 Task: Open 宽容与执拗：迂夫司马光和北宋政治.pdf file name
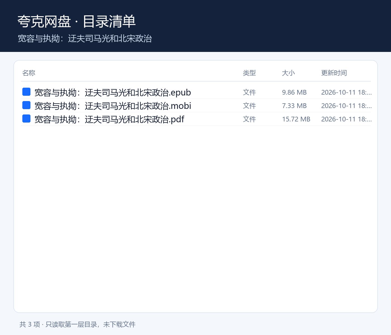[x=109, y=119]
